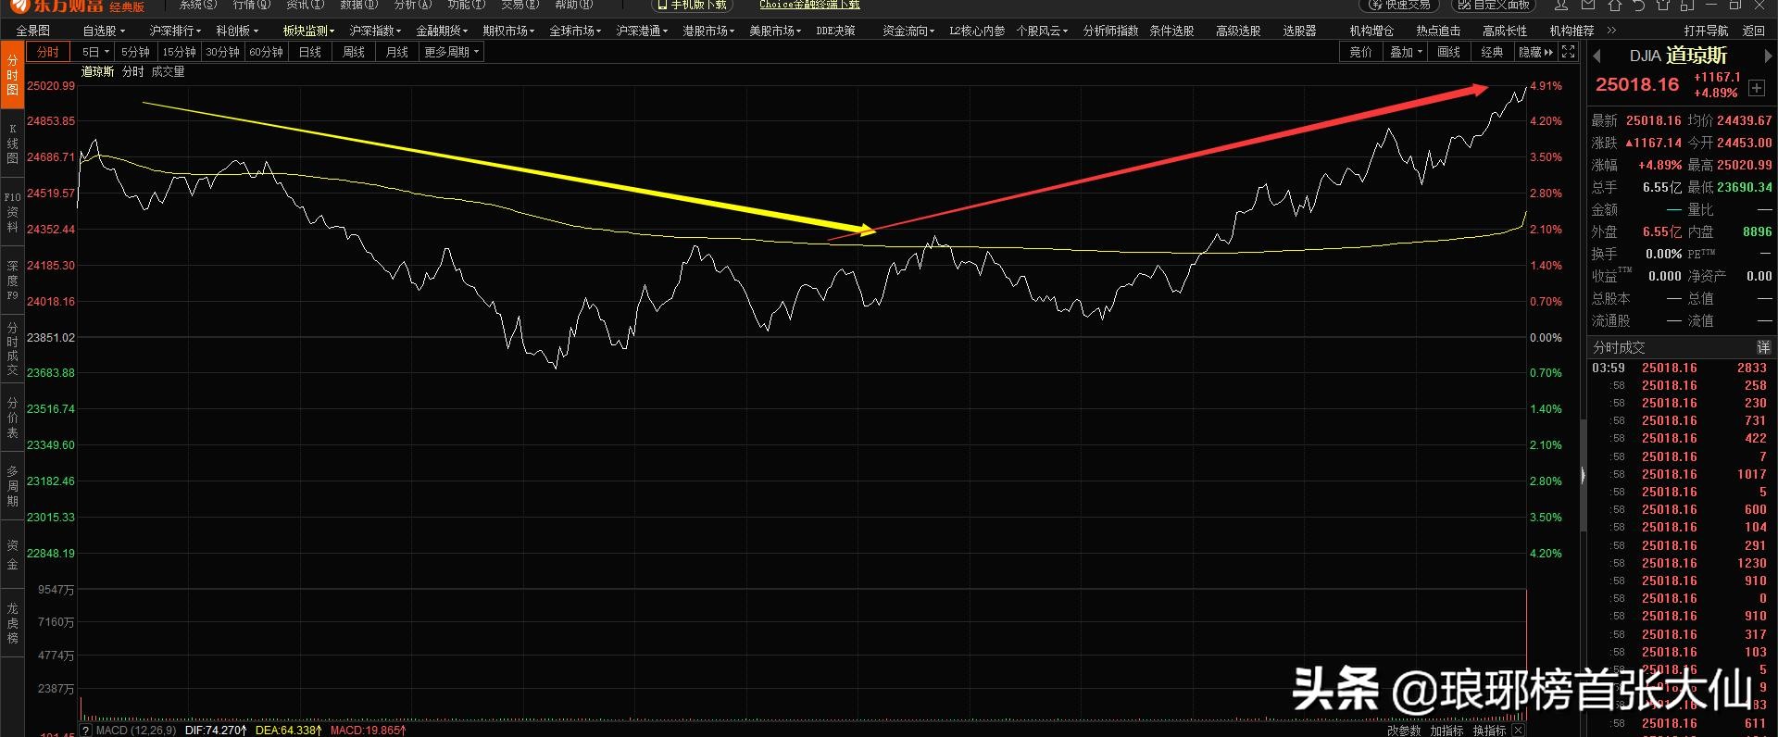Open the 系统(S) menu
The image size is (1778, 737).
(x=197, y=5)
